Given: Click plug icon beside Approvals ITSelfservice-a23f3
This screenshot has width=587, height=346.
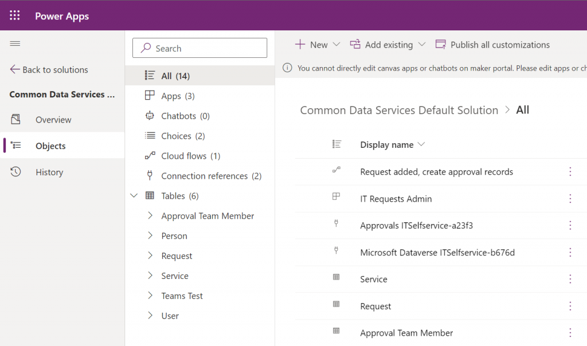Looking at the screenshot, I should (336, 223).
